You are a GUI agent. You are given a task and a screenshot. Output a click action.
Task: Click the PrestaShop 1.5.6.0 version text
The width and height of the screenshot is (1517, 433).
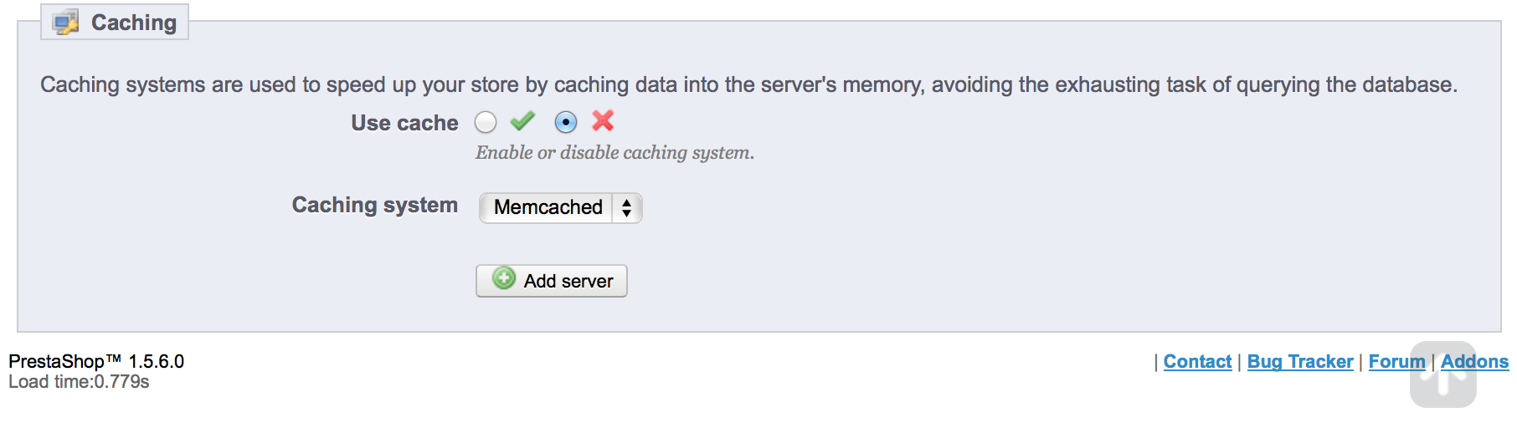point(96,361)
